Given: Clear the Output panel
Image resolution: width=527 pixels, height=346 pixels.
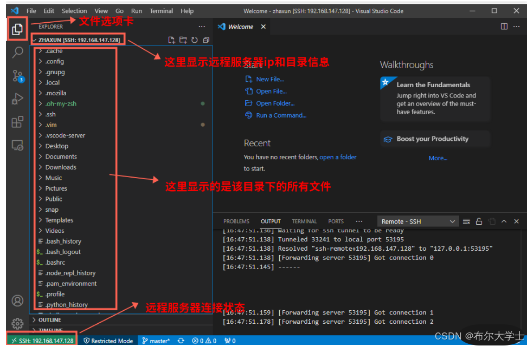Looking at the screenshot, I should pyautogui.click(x=466, y=221).
